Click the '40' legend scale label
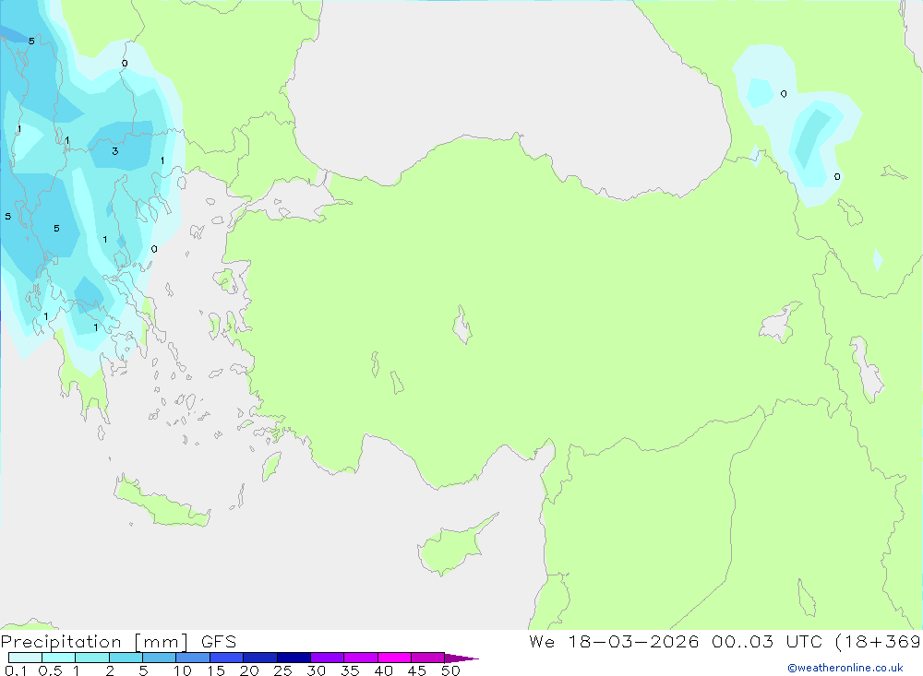 tap(383, 670)
